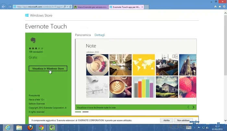Open Favorites via the star icon
Viewport: 227px width, 131px height.
click(x=220, y=7)
